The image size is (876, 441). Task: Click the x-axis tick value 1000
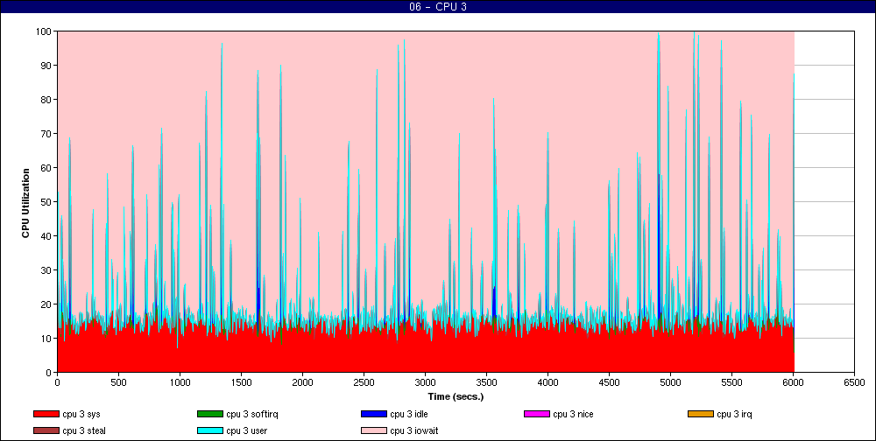pyautogui.click(x=180, y=383)
